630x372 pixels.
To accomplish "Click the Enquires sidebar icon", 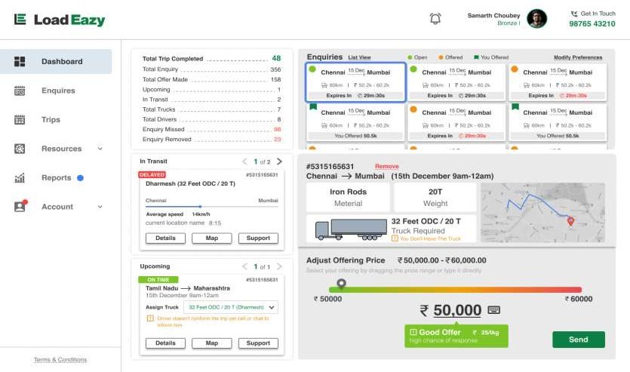I will 20,91.
